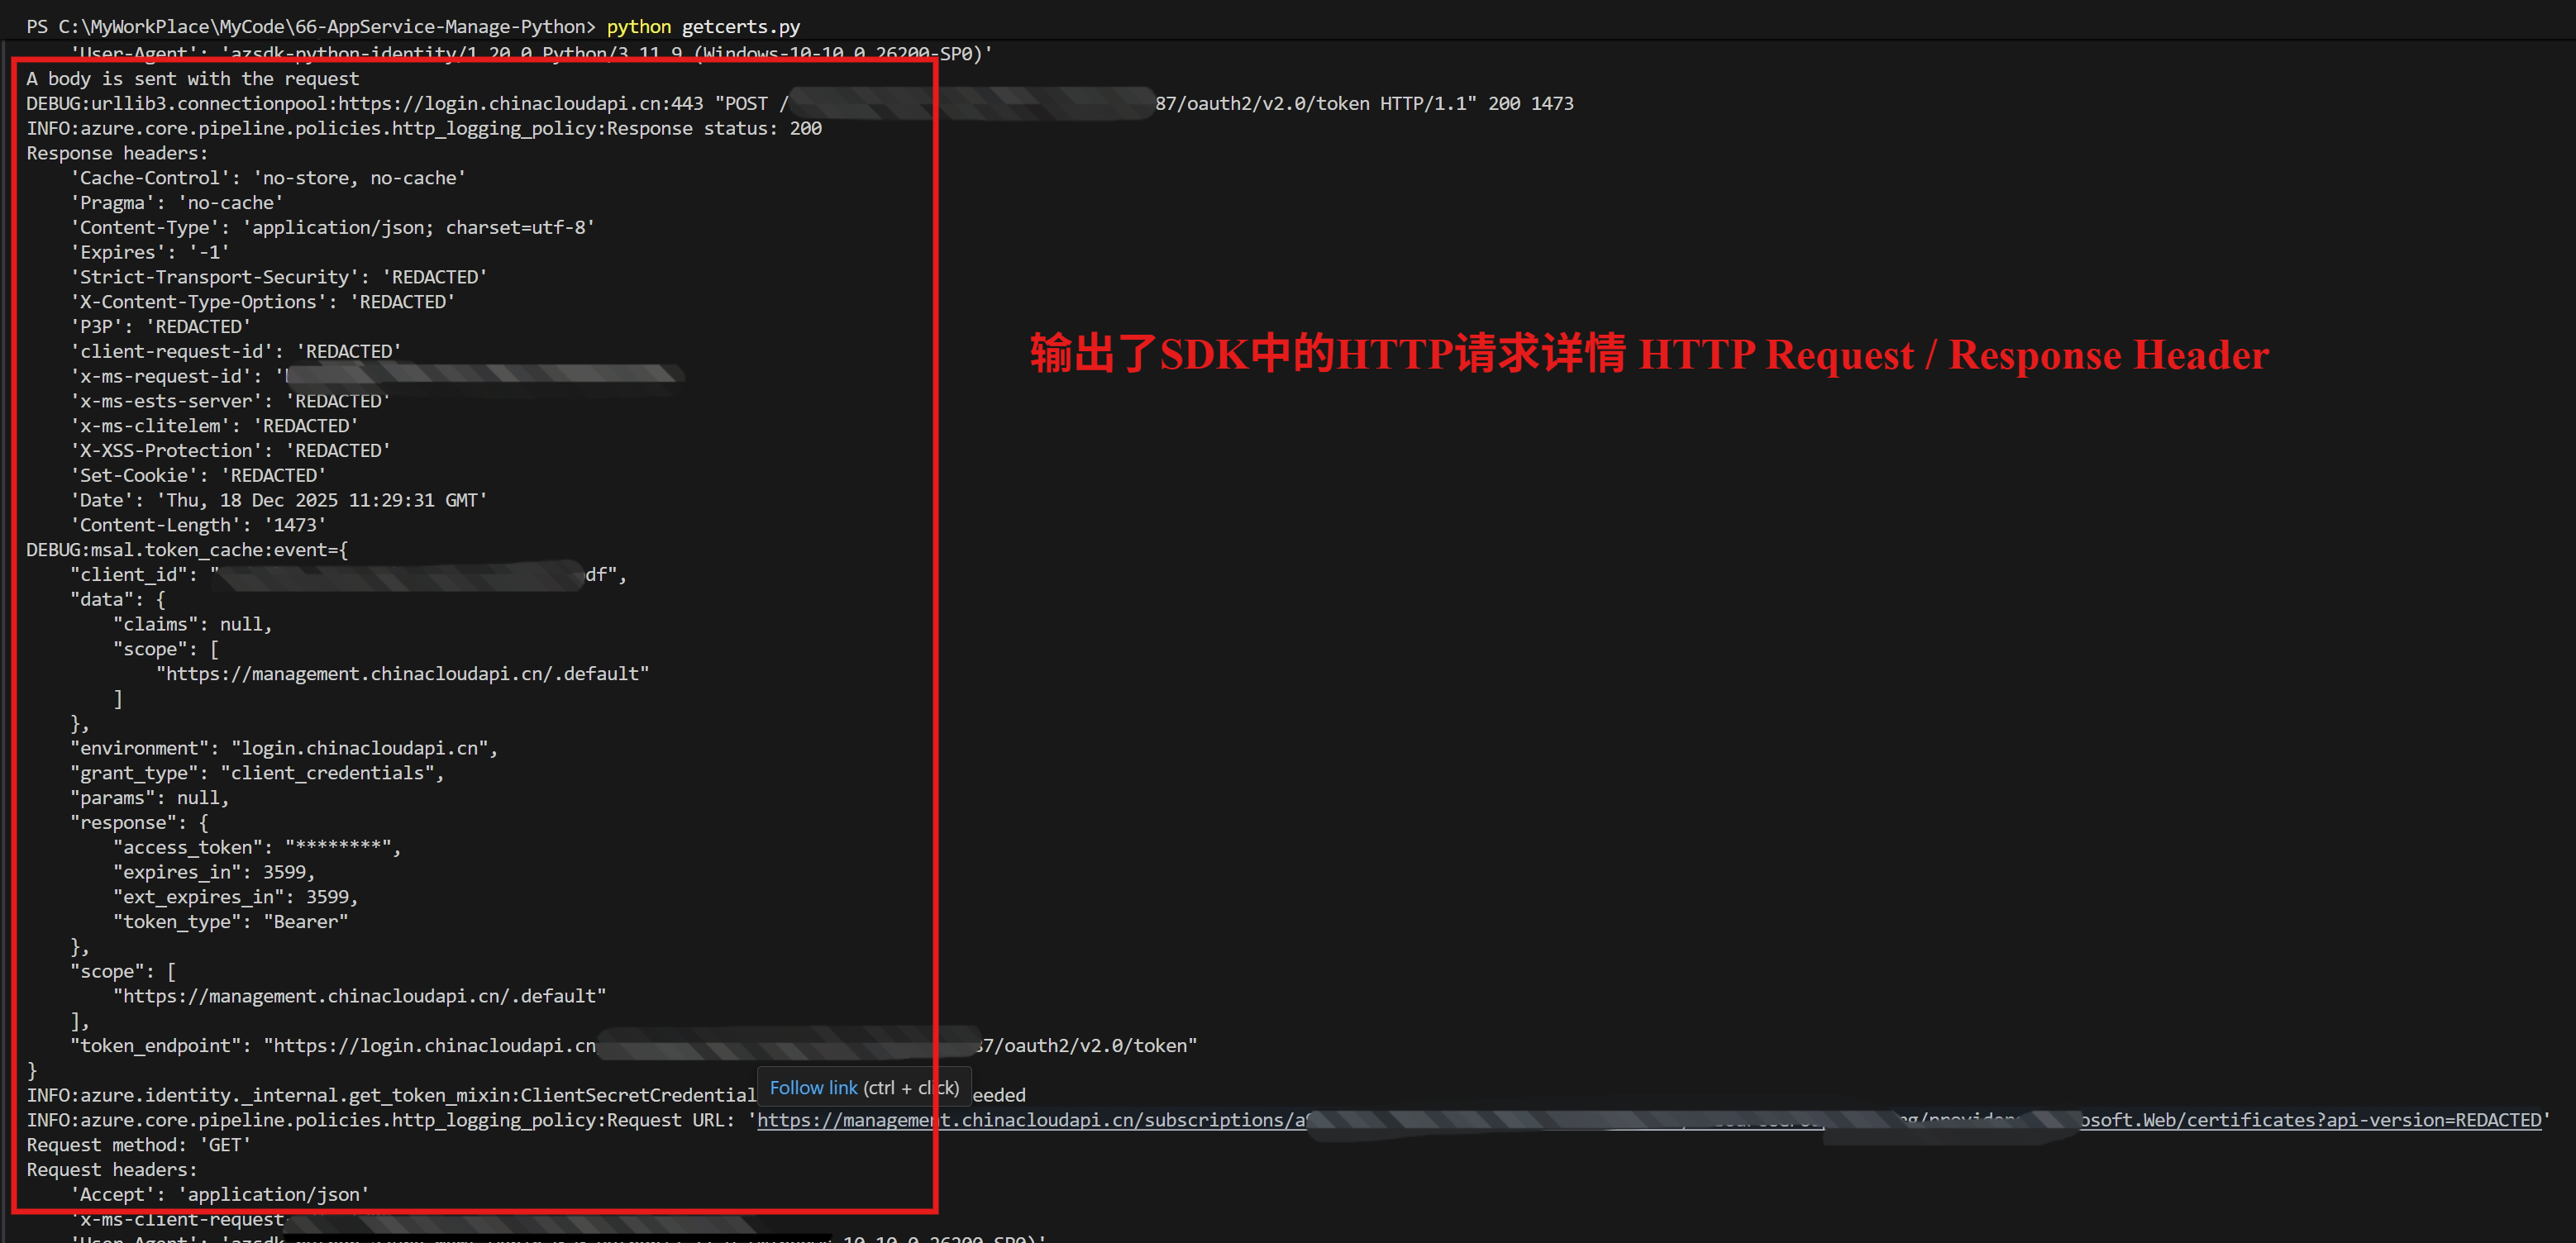Click the 'Strict-Transport-Security' REDACTED line
This screenshot has height=1243, width=2576.
(278, 277)
